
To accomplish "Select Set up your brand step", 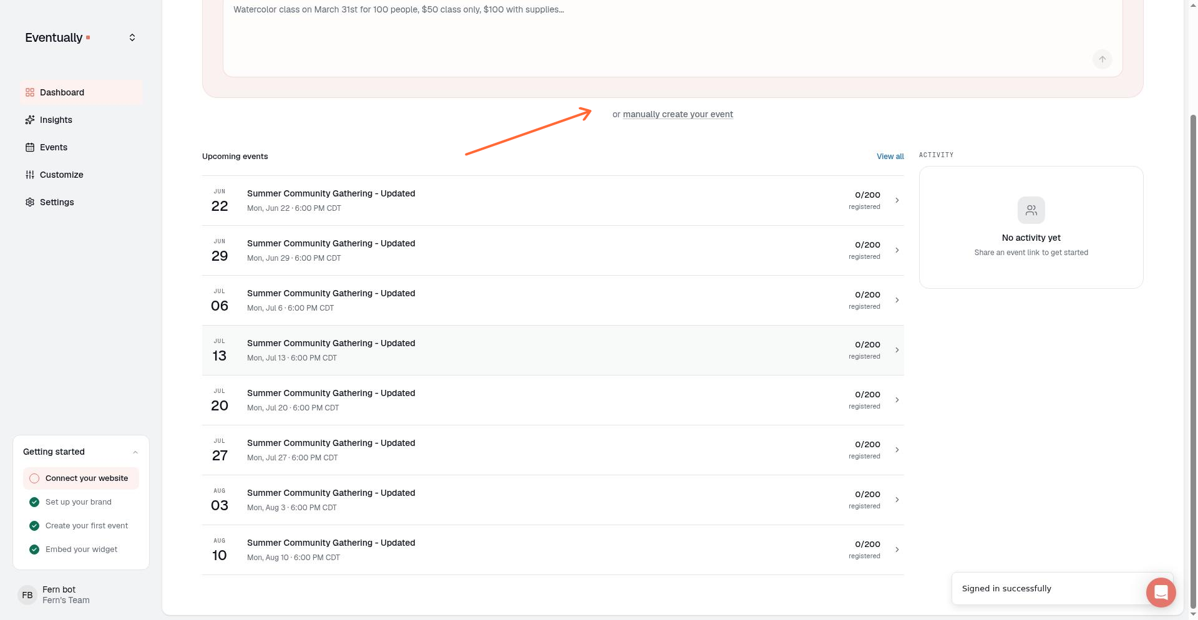I will pyautogui.click(x=80, y=502).
